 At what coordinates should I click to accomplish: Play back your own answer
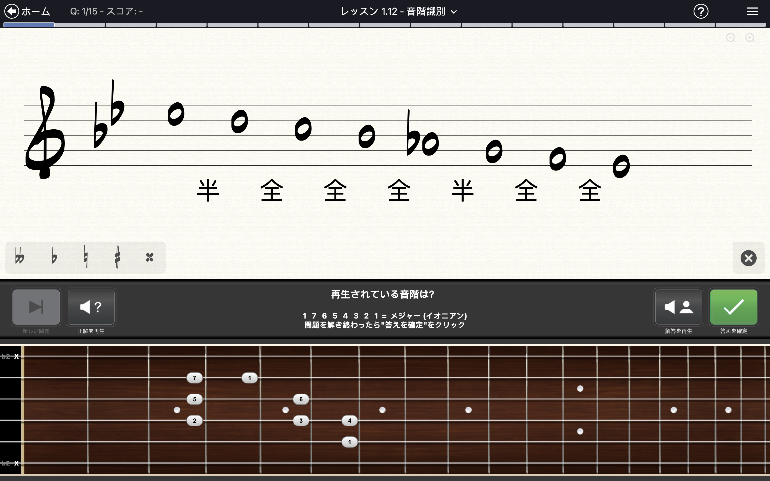(x=678, y=307)
